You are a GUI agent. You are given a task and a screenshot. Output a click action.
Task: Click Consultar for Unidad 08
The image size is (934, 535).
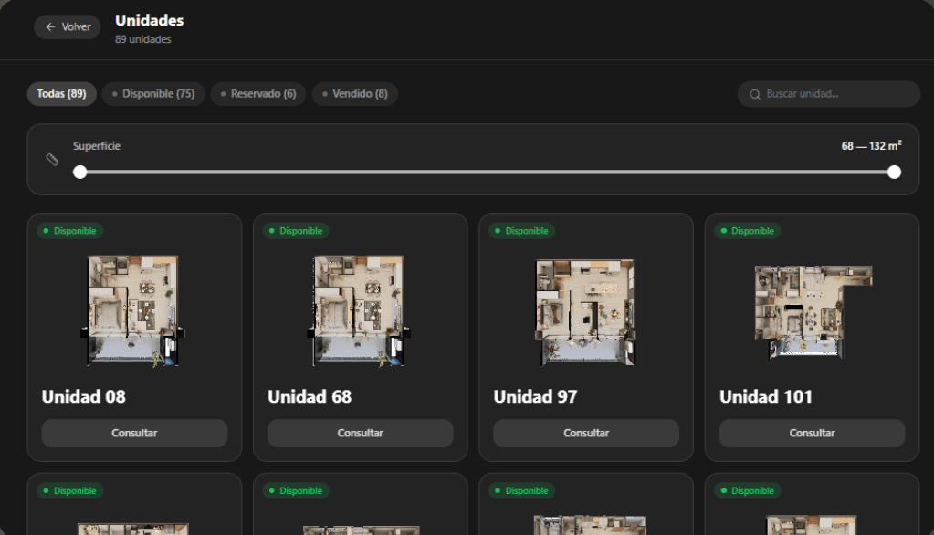pos(134,433)
